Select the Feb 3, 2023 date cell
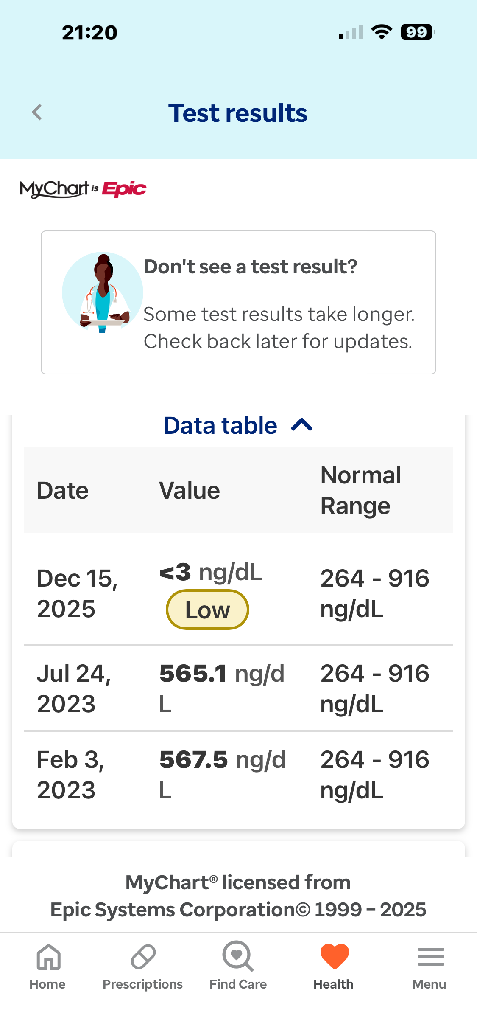This screenshot has height=1034, width=477. click(71, 775)
